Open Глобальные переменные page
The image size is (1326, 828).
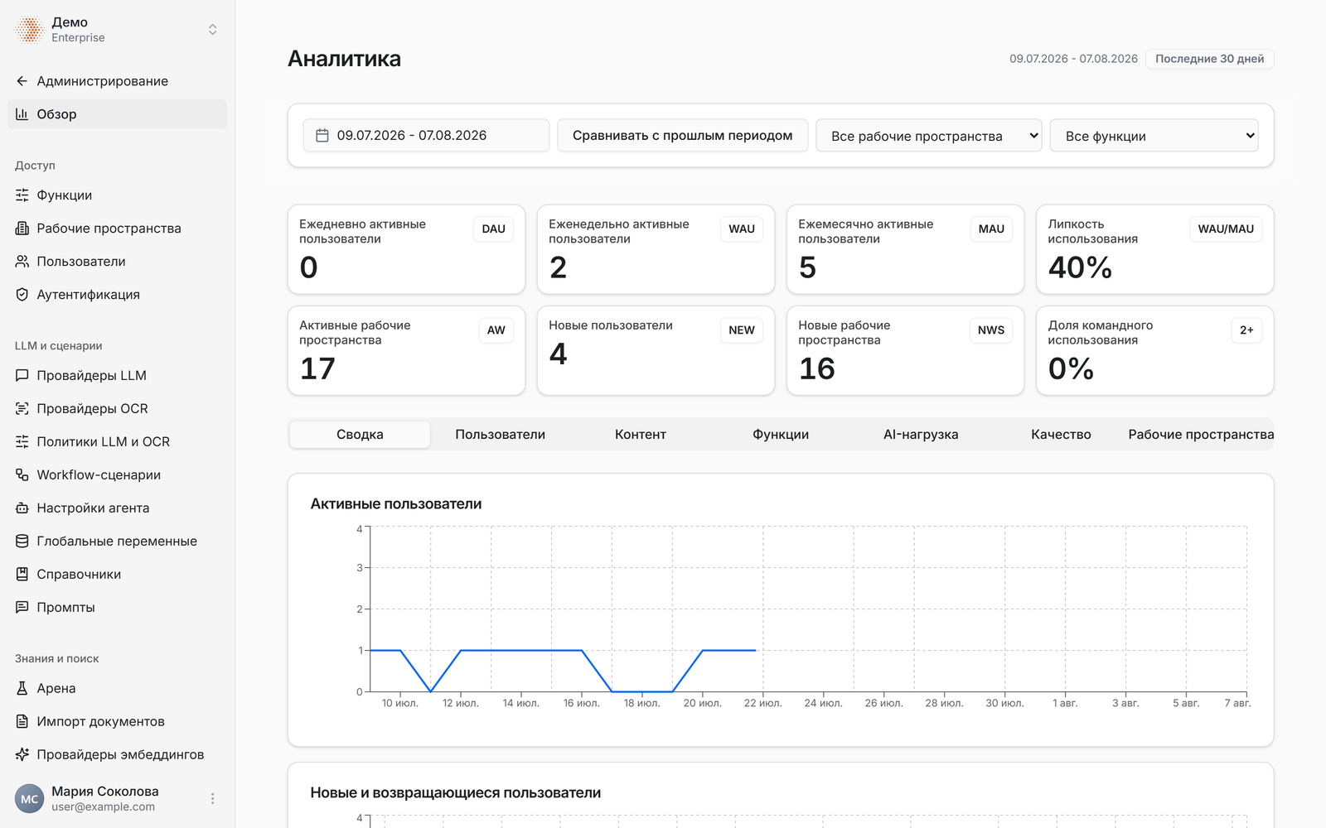click(118, 542)
